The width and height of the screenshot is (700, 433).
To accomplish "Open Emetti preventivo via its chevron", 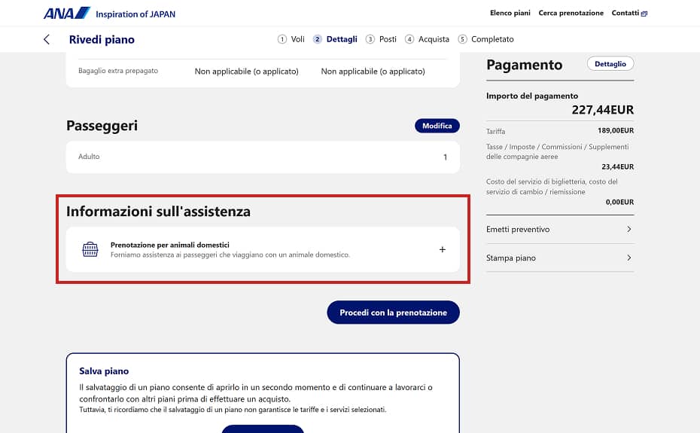I will pyautogui.click(x=628, y=229).
